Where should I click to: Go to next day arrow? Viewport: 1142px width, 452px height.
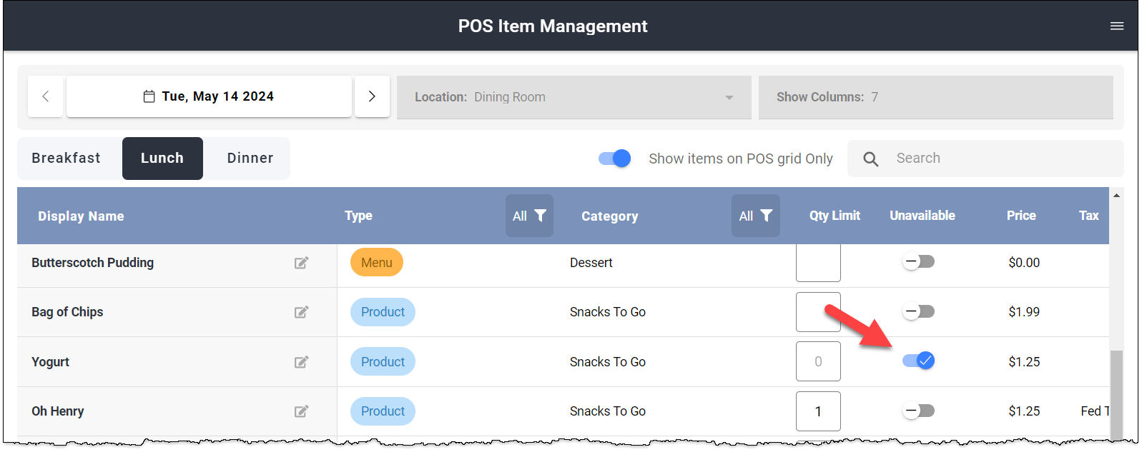click(372, 96)
